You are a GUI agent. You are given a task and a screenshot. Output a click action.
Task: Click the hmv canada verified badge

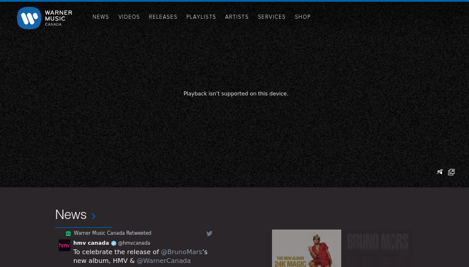point(114,243)
